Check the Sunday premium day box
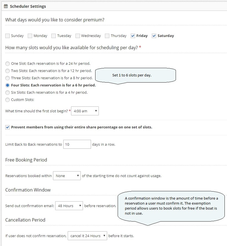 click(x=7, y=36)
